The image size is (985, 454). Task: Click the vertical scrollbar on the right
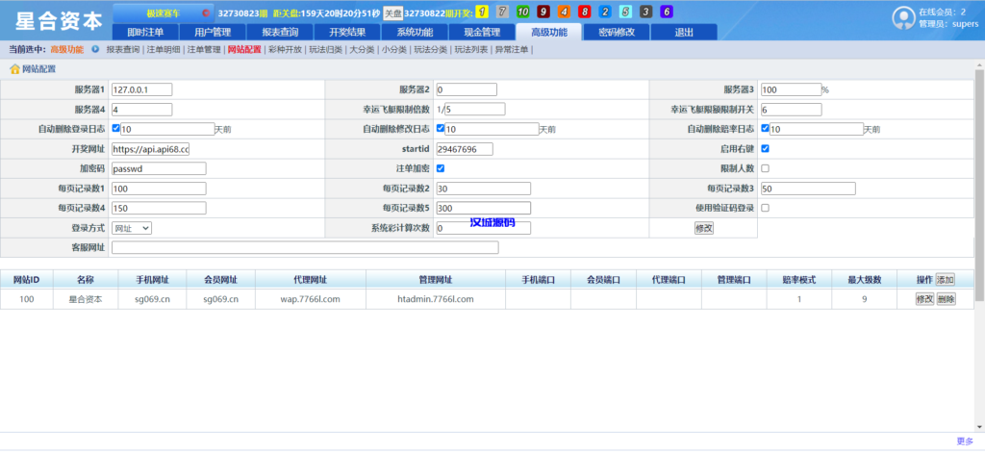tap(979, 192)
